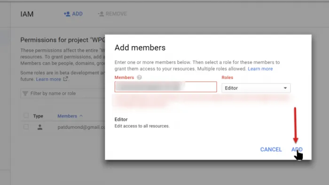329x185 pixels.
Task: Click the ADD button in the IAM toolbar
Action: [x=73, y=14]
